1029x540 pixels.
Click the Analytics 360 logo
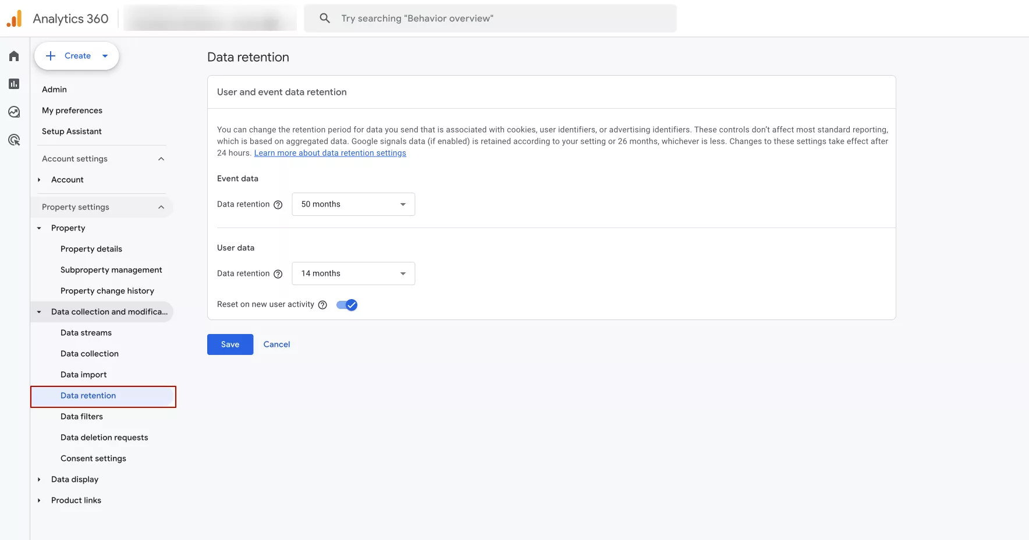click(x=15, y=19)
